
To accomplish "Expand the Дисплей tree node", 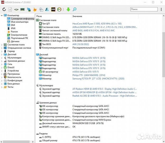I will click(x=2, y=55).
